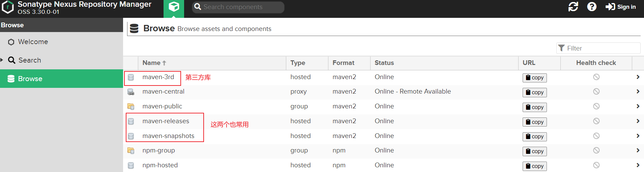Viewport: 644px width, 172px height.
Task: Copy URL of maven-snapshots
Action: click(x=534, y=137)
